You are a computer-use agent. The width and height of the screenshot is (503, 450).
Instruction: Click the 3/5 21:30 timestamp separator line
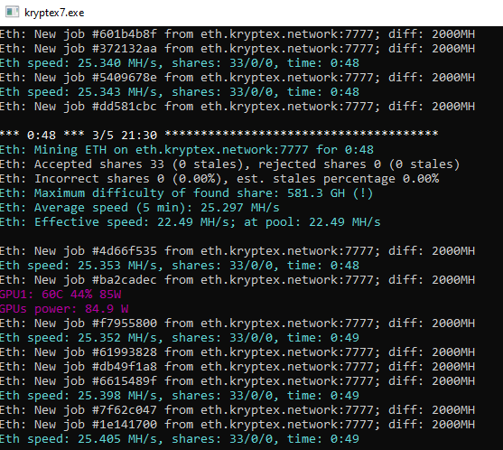pyautogui.click(x=219, y=135)
